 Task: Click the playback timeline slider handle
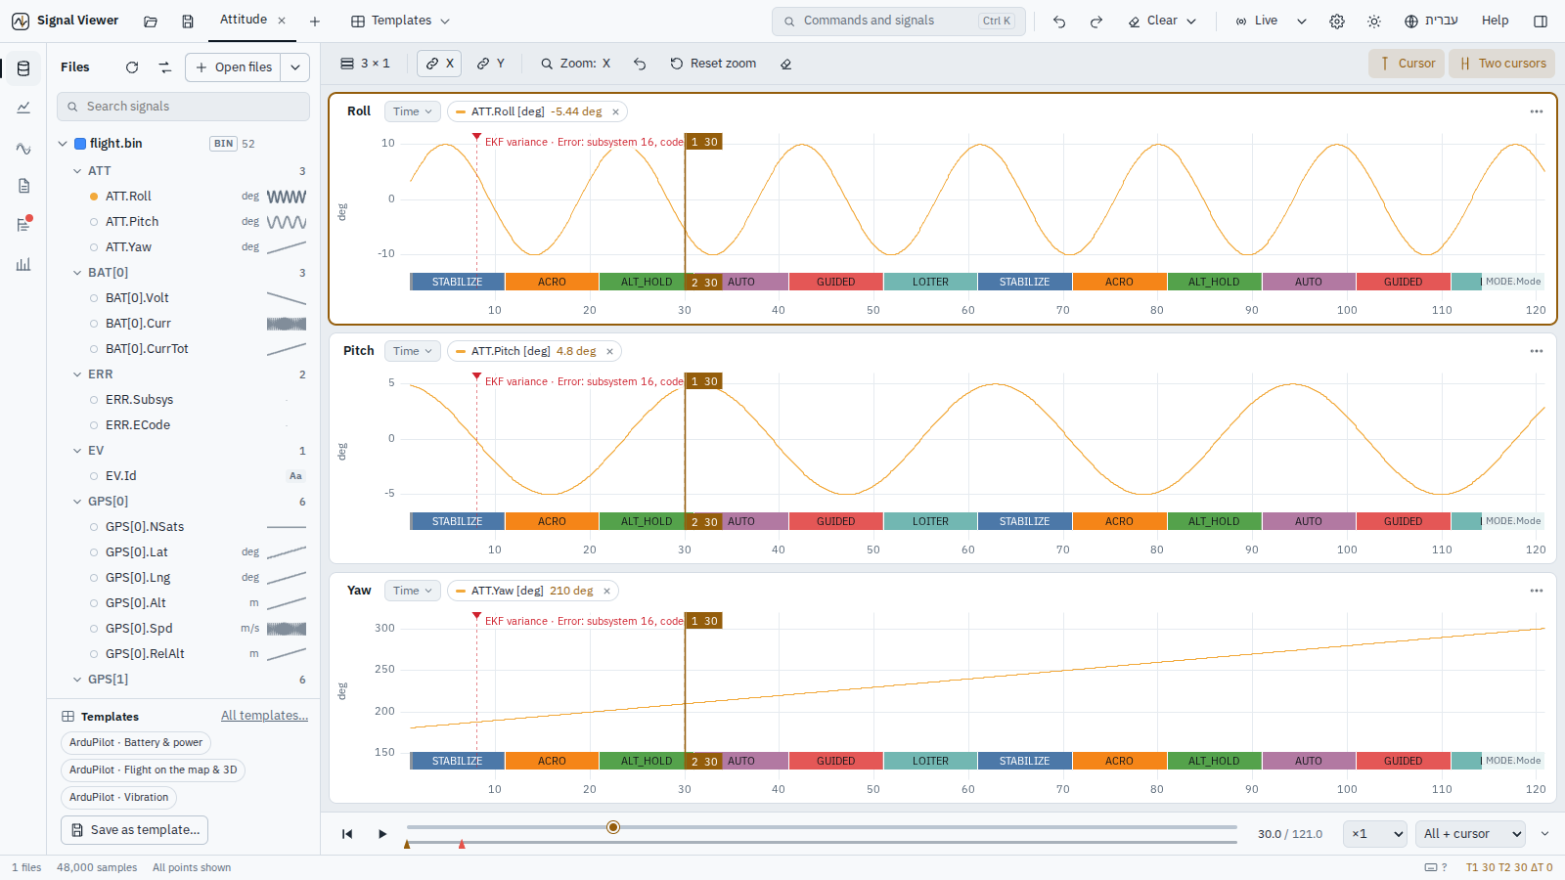point(613,827)
